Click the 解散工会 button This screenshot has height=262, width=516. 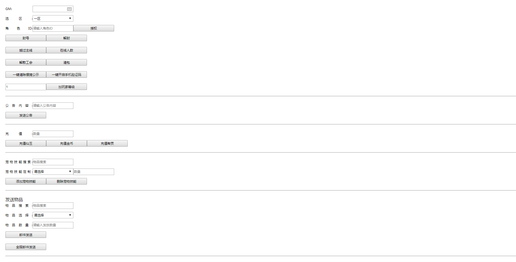[x=26, y=62]
